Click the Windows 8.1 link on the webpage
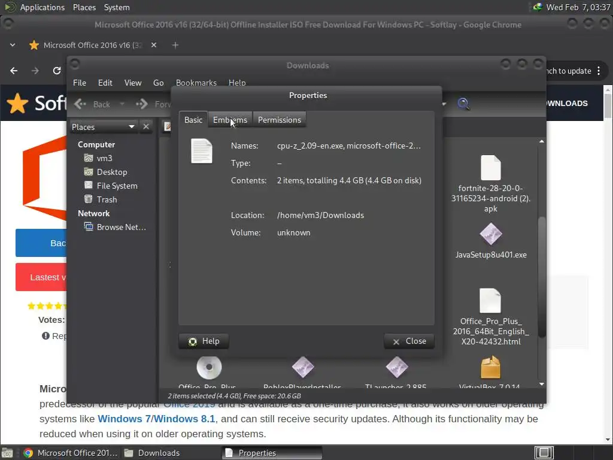 pos(184,419)
